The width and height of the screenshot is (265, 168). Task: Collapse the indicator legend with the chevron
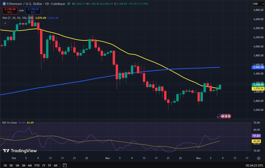click(5, 23)
